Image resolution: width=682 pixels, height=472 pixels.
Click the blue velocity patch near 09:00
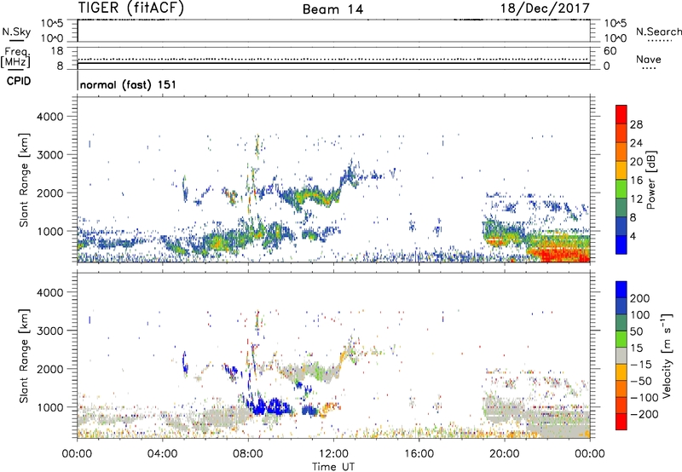pos(269,407)
